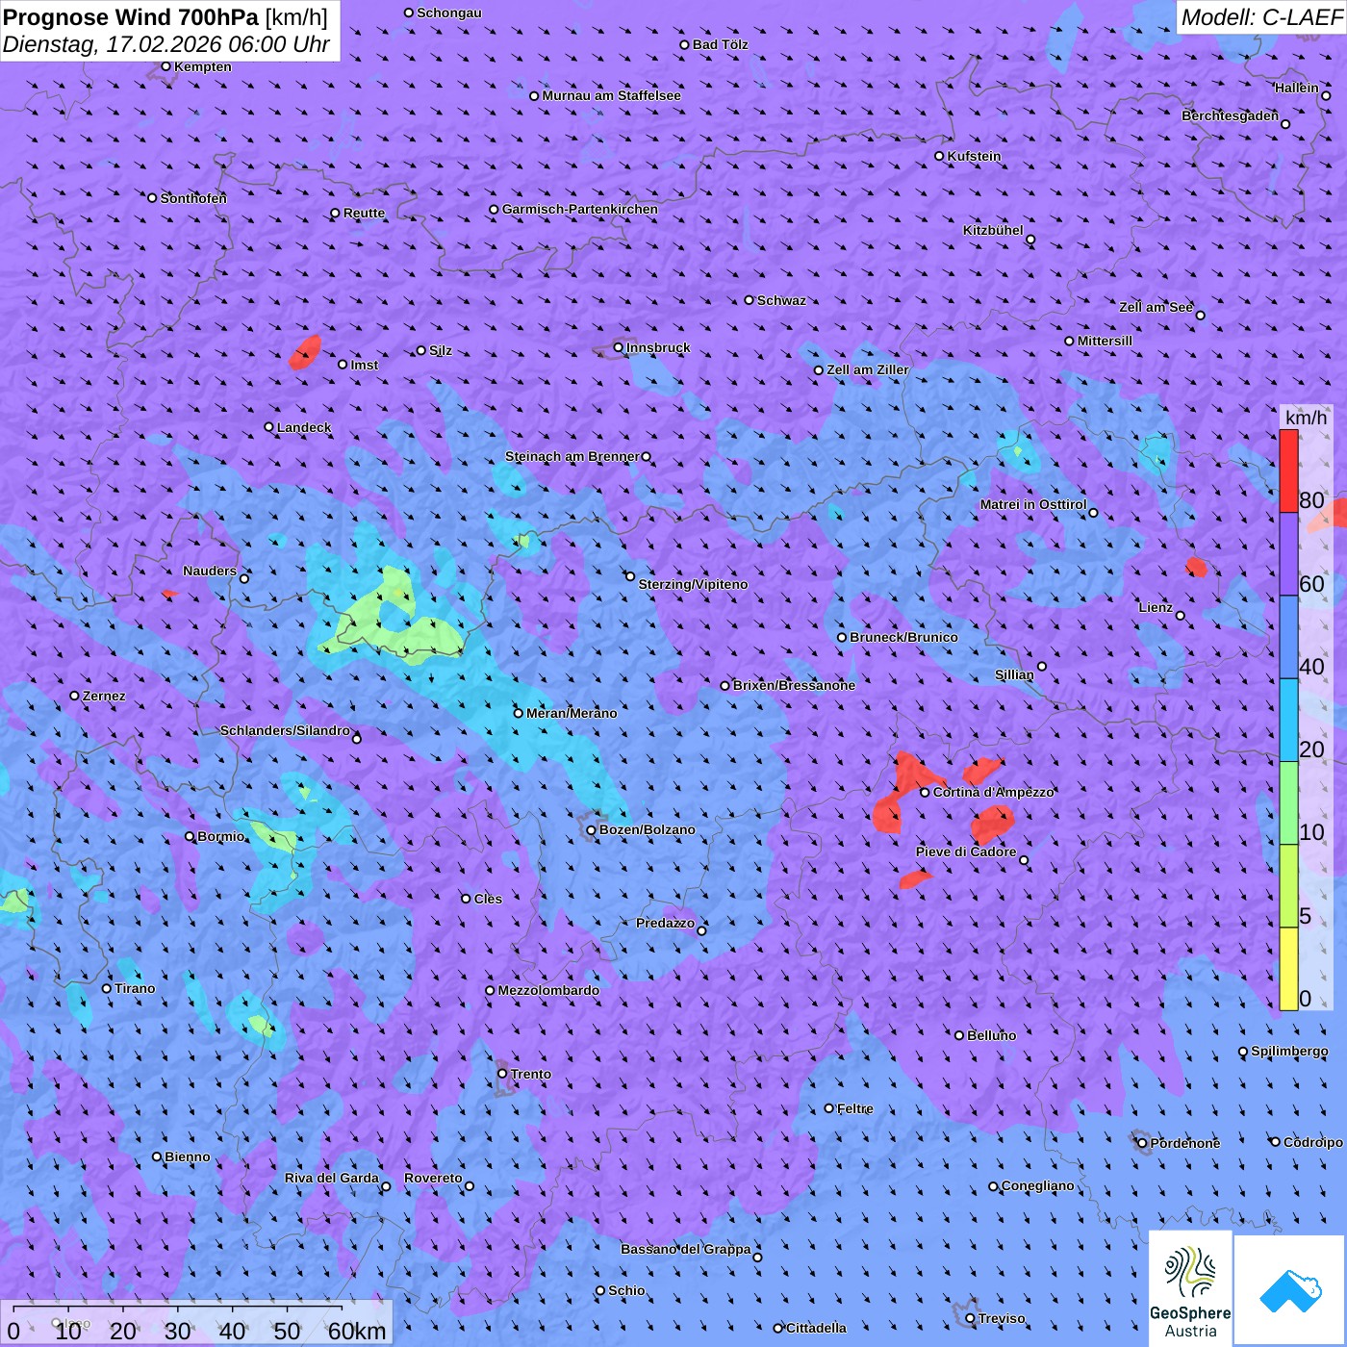Click the 'Garmisch-Partenkirchen' label

tap(580, 209)
